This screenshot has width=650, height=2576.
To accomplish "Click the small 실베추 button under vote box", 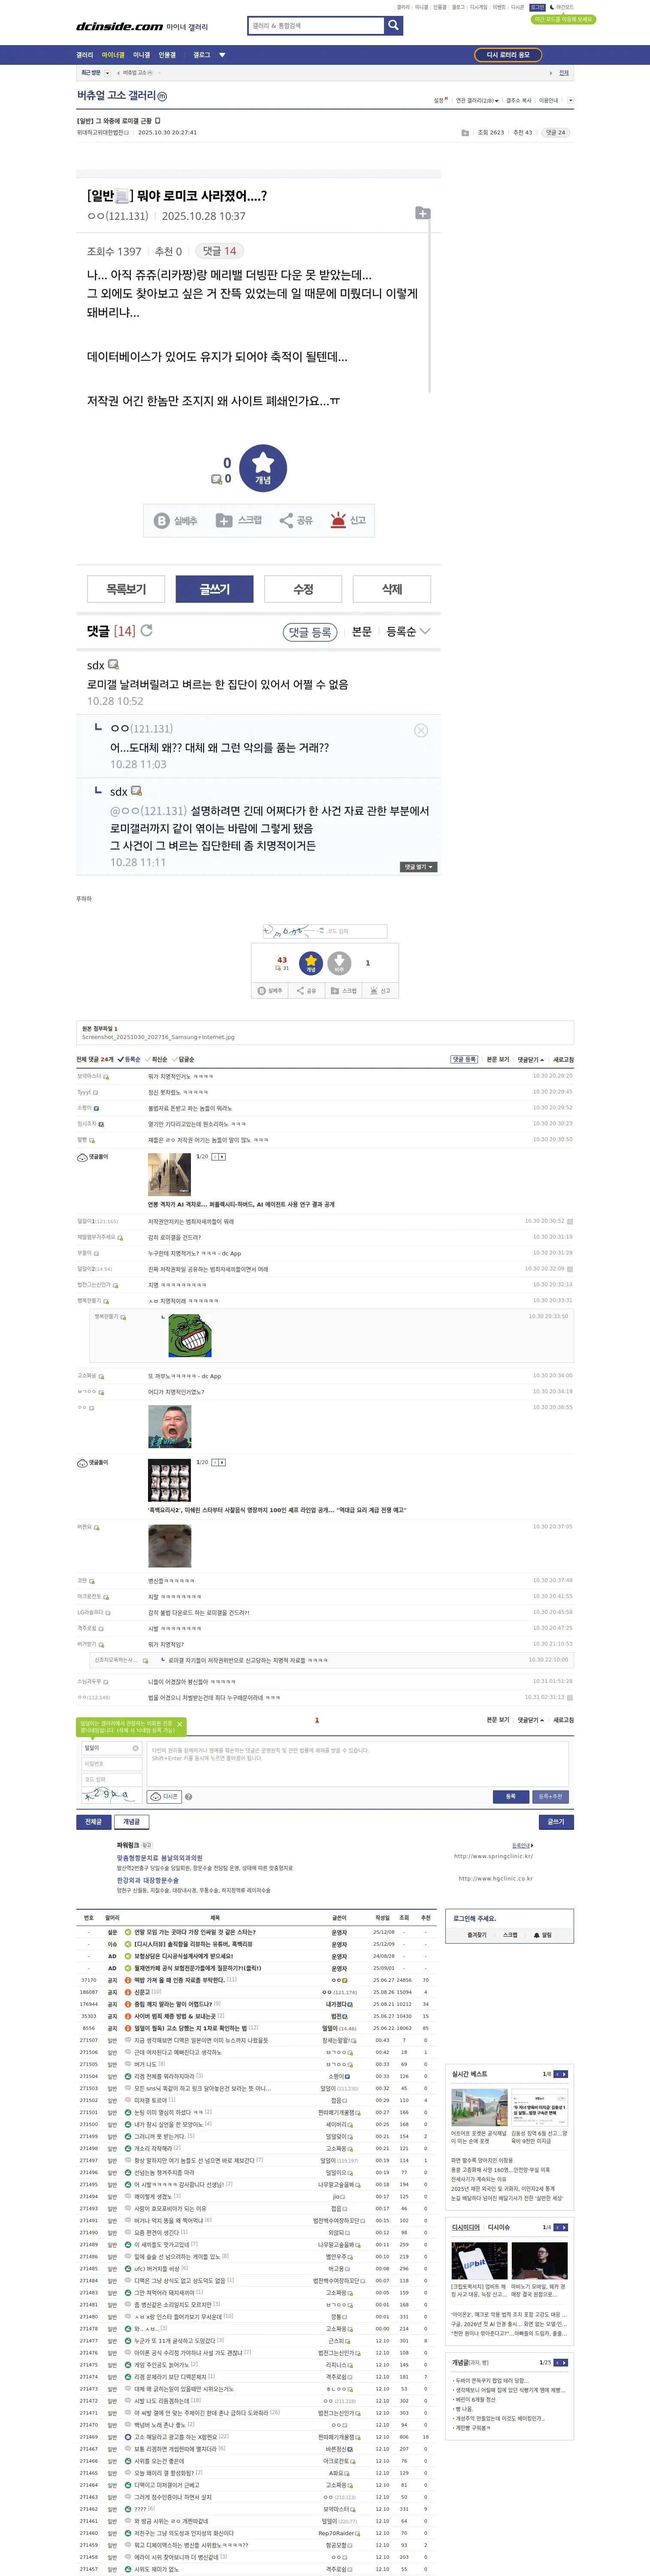I will coord(270,990).
